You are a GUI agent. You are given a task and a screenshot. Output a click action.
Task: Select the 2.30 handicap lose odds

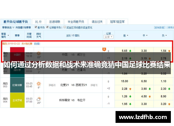pos(164,89)
